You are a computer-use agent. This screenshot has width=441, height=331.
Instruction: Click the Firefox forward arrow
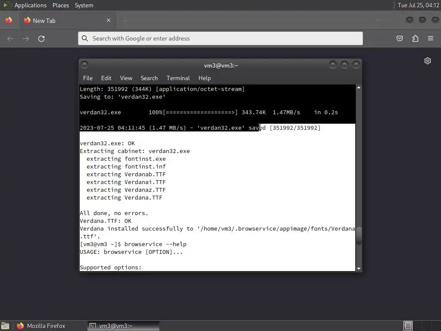pyautogui.click(x=26, y=38)
